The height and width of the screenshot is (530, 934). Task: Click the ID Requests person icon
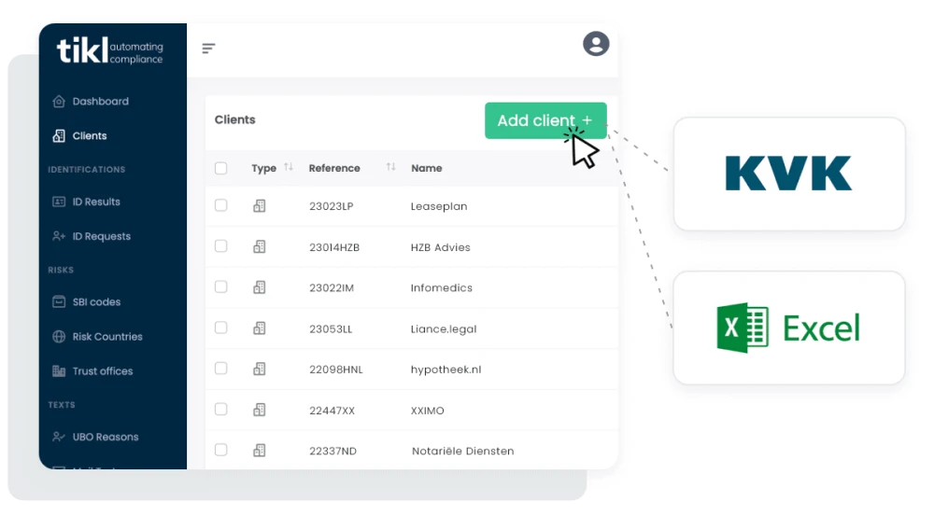tap(59, 237)
